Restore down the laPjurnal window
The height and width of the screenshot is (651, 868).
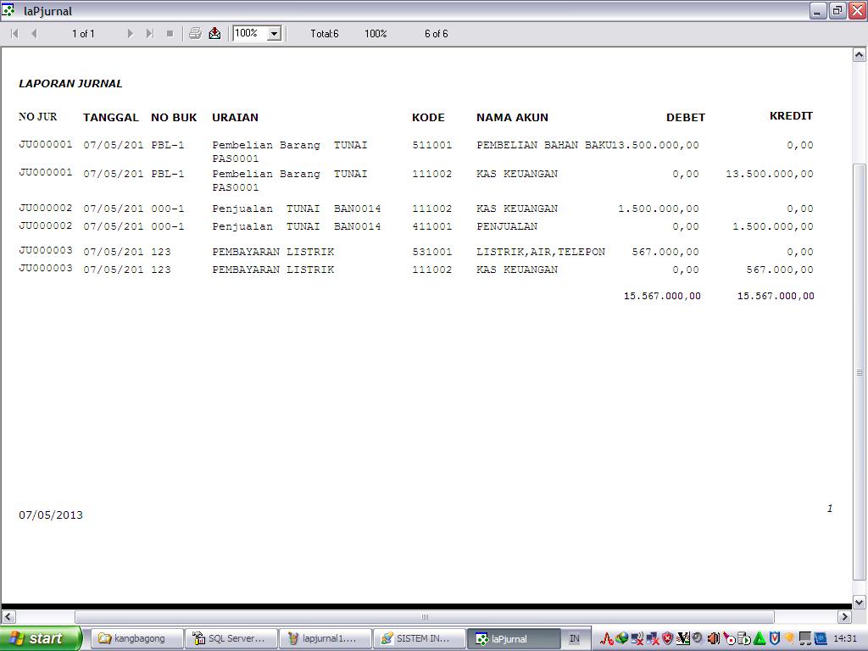837,10
